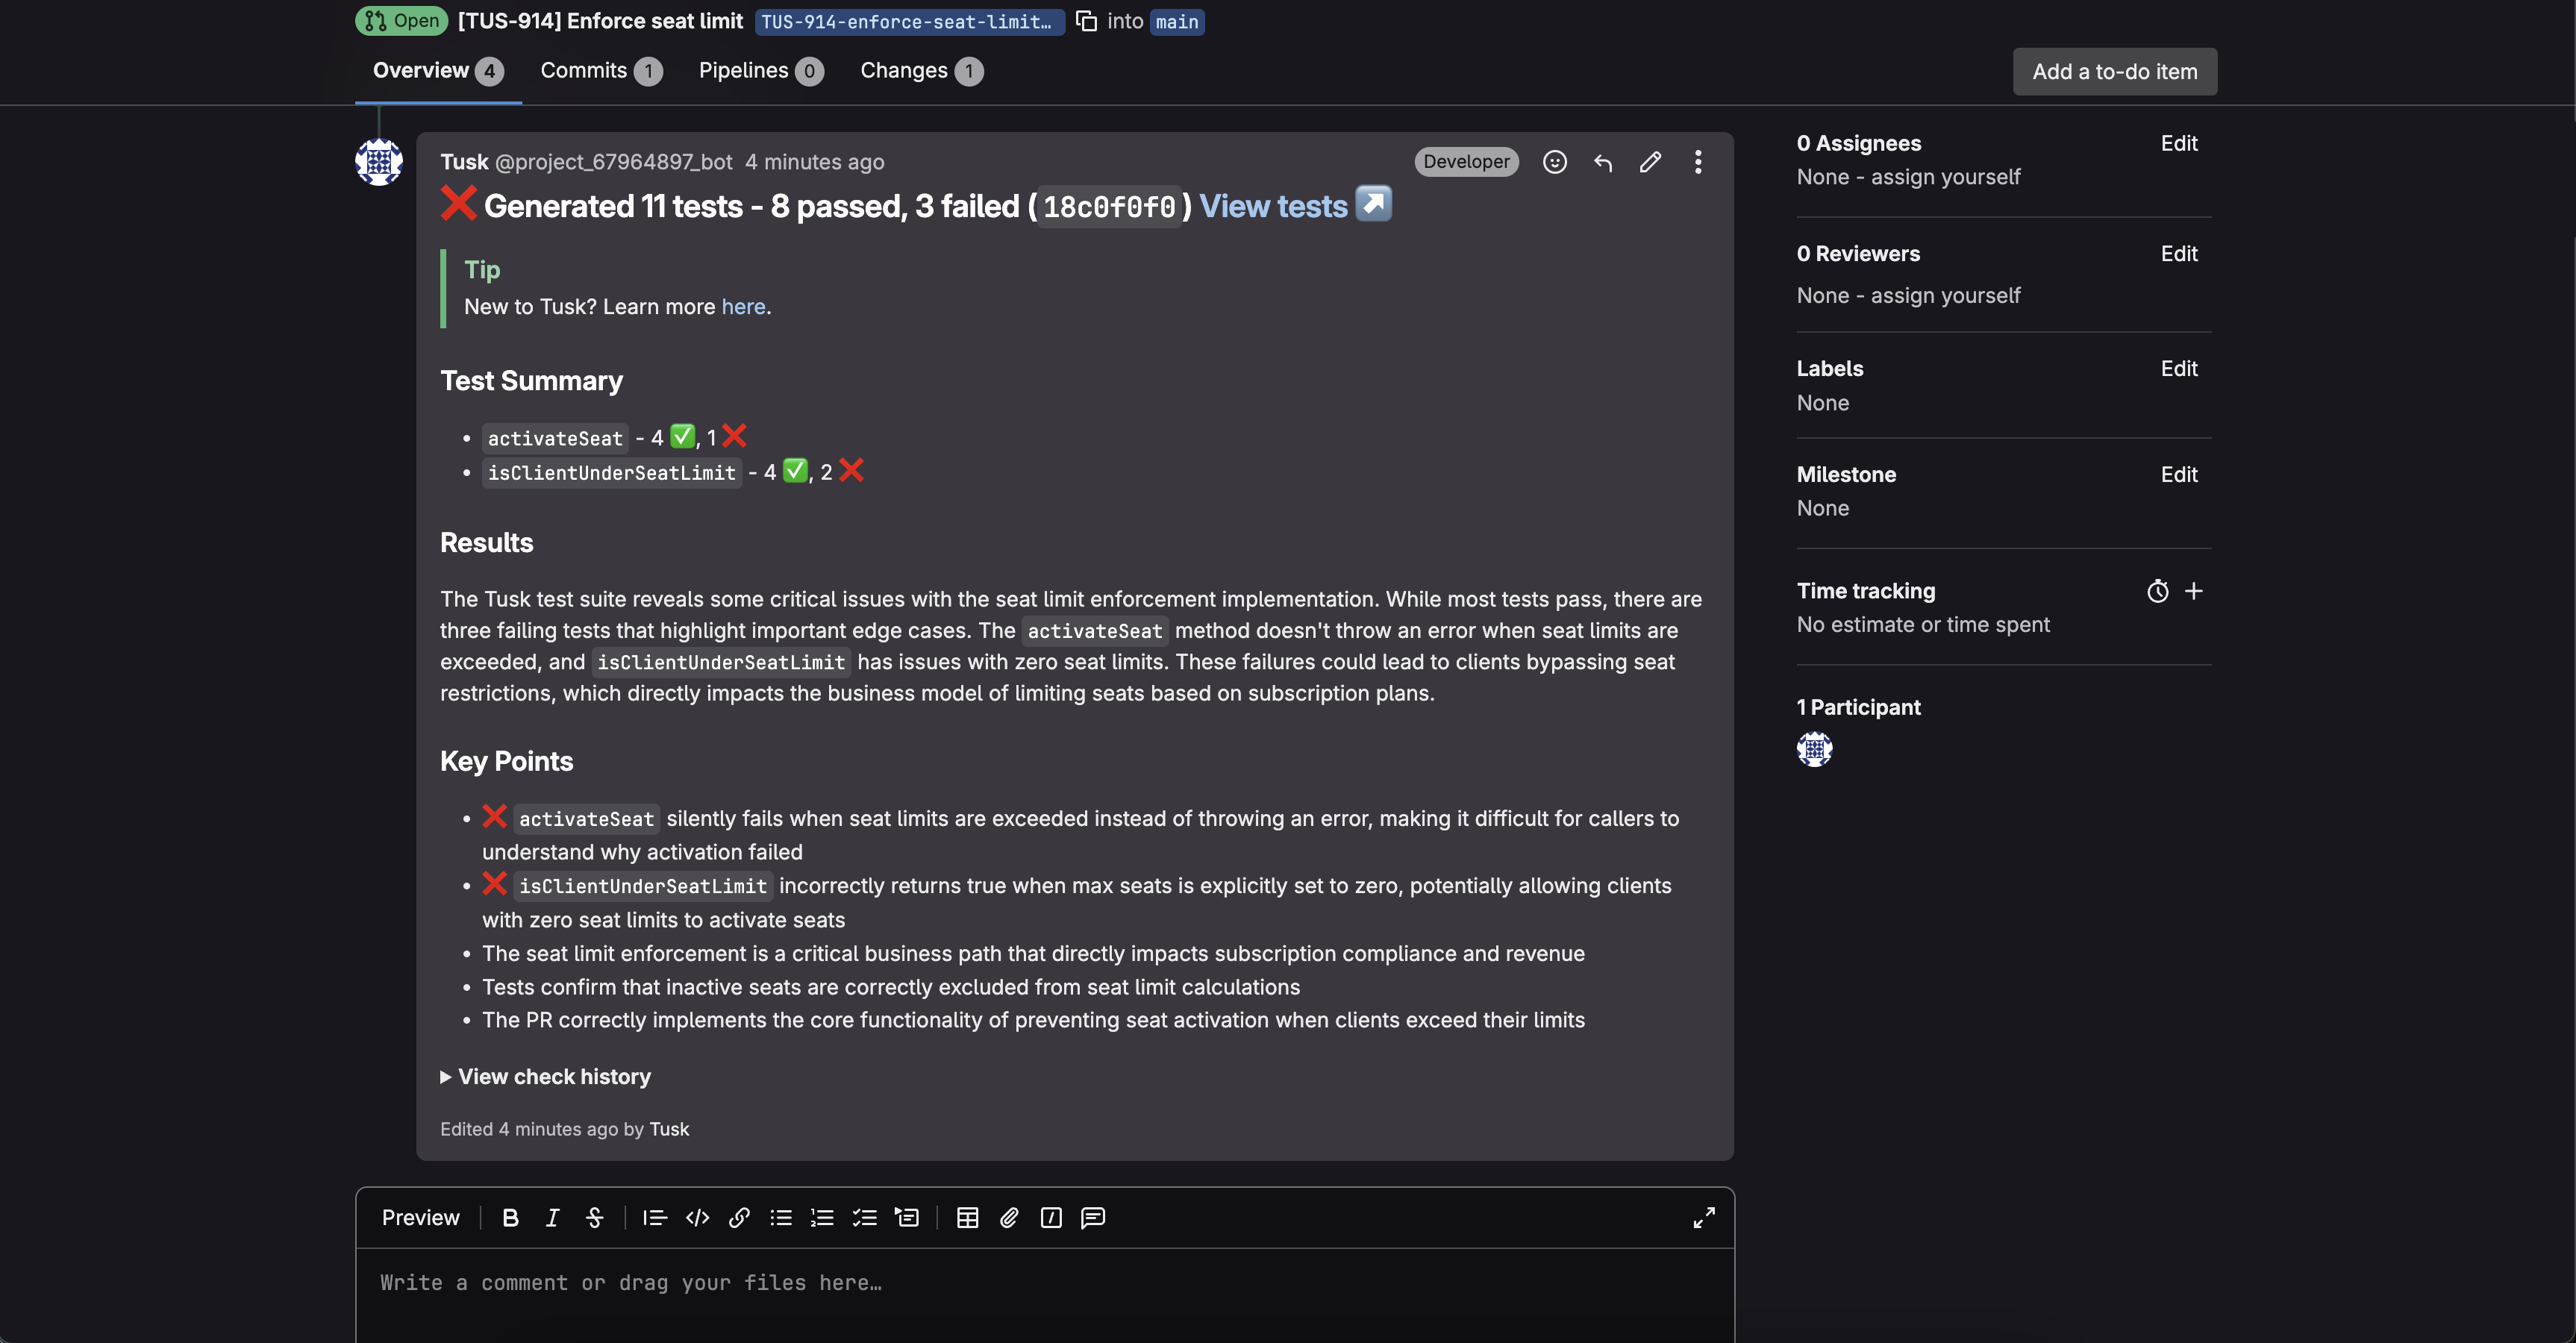Attach a file to the comment
This screenshot has width=2576, height=1343.
tap(1008, 1217)
